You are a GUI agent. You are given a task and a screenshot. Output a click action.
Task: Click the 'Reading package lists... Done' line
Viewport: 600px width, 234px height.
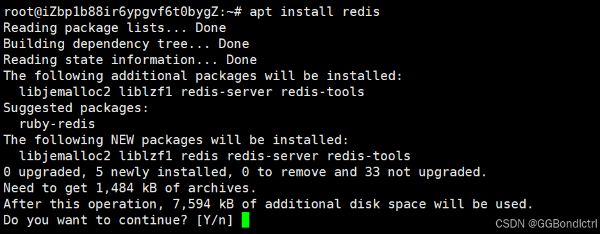pos(115,28)
